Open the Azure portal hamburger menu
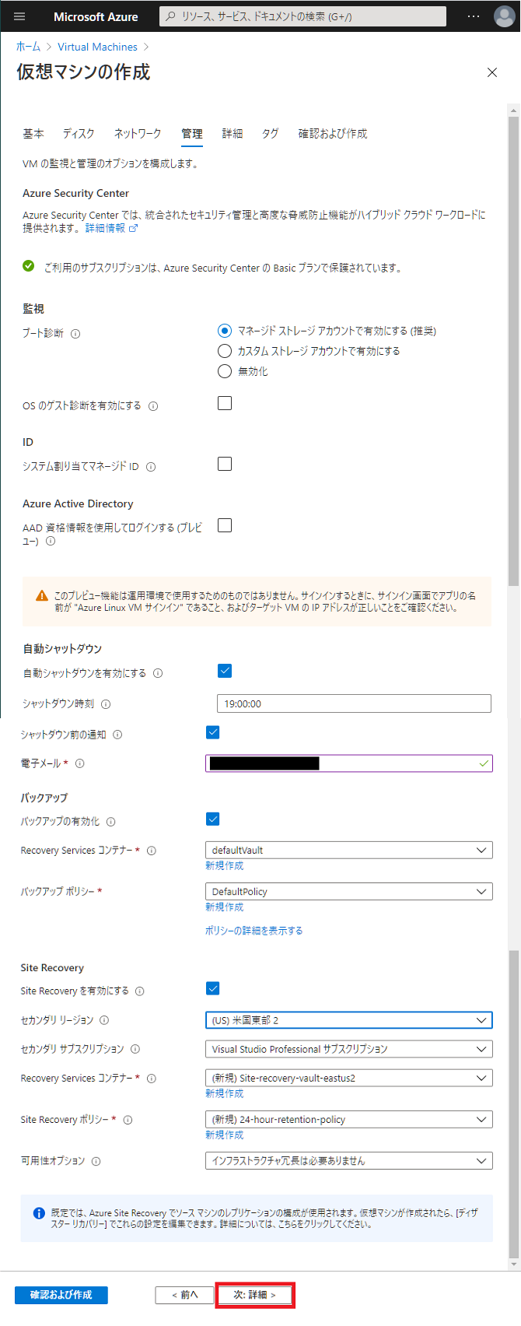Viewport: 521px width, 1326px height. click(x=19, y=16)
